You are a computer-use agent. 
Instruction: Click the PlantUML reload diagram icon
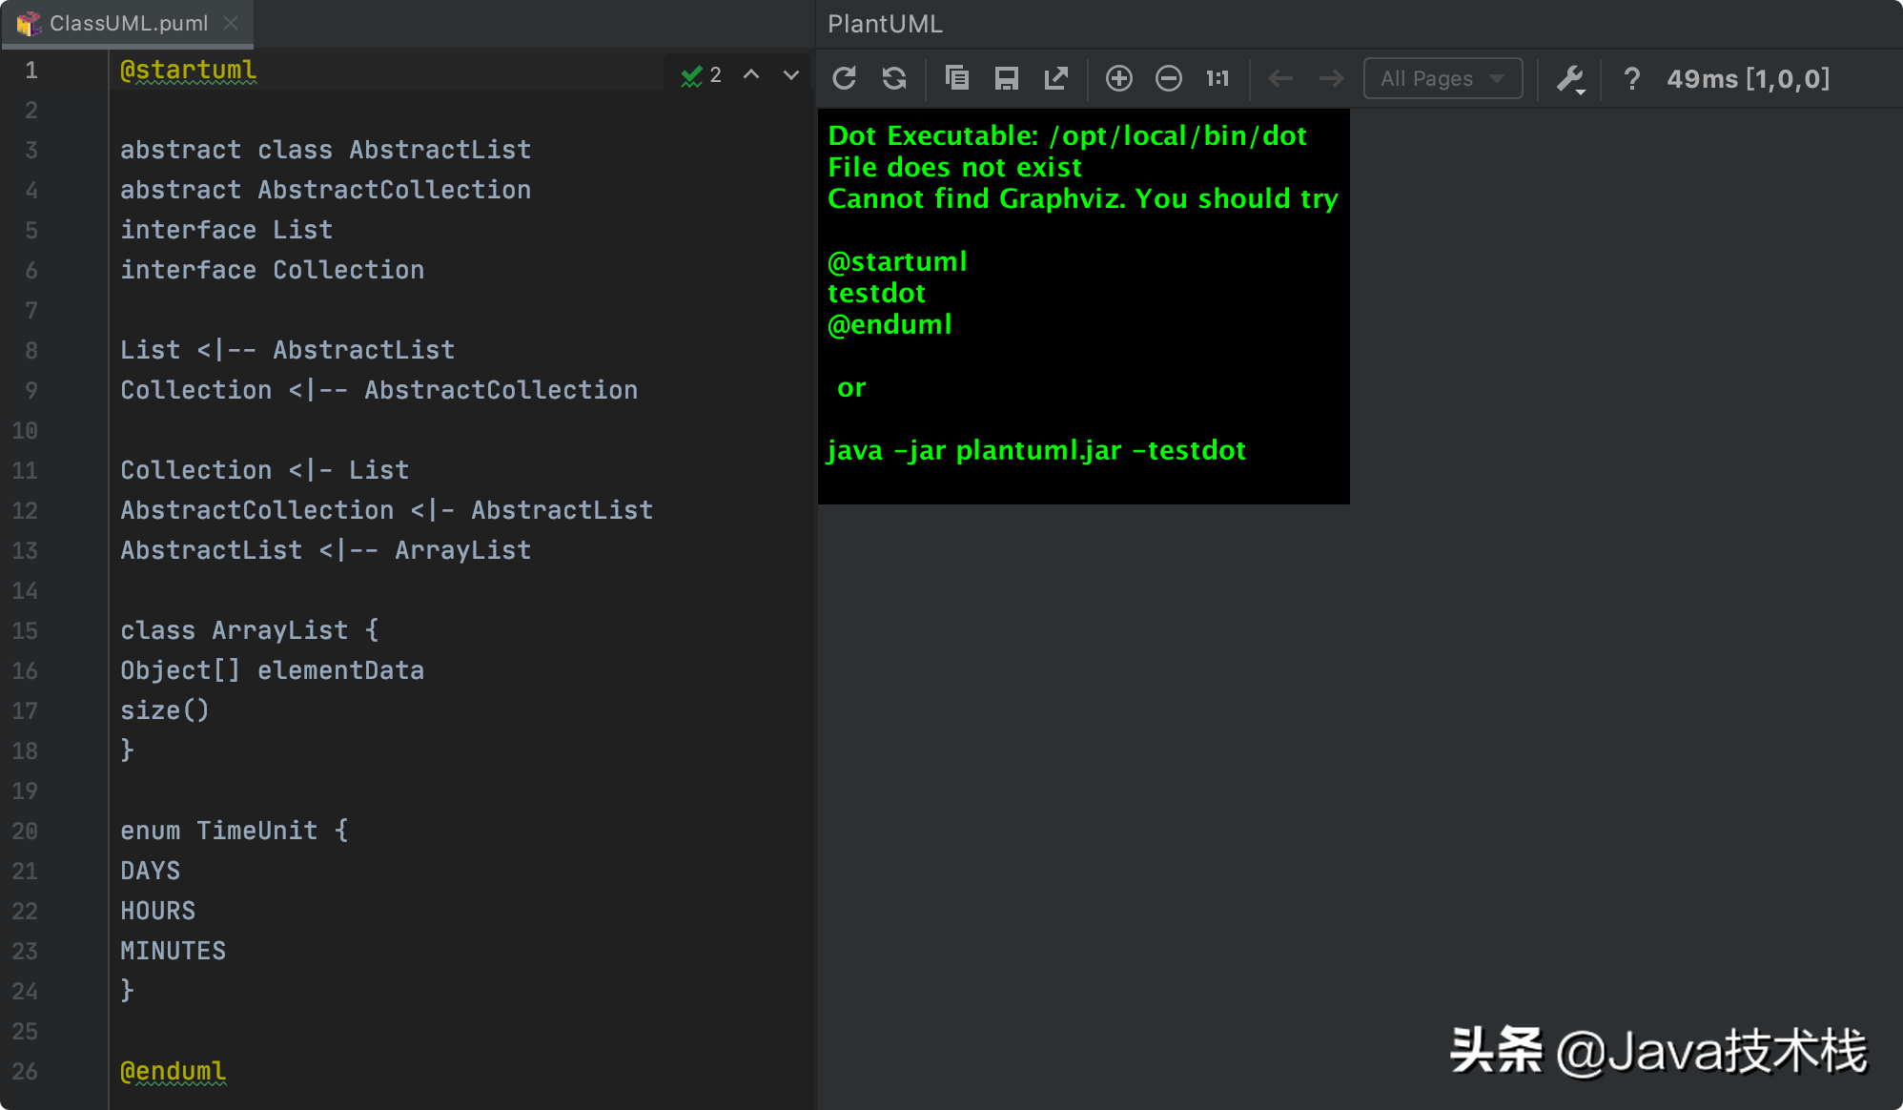pyautogui.click(x=845, y=78)
